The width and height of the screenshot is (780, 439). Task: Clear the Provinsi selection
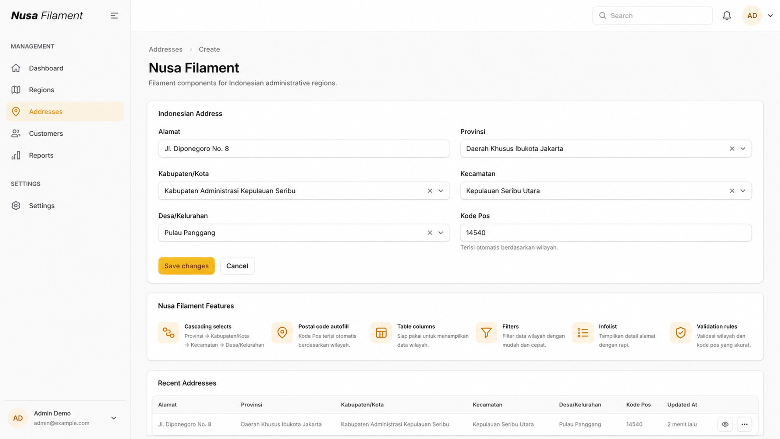[x=732, y=148]
